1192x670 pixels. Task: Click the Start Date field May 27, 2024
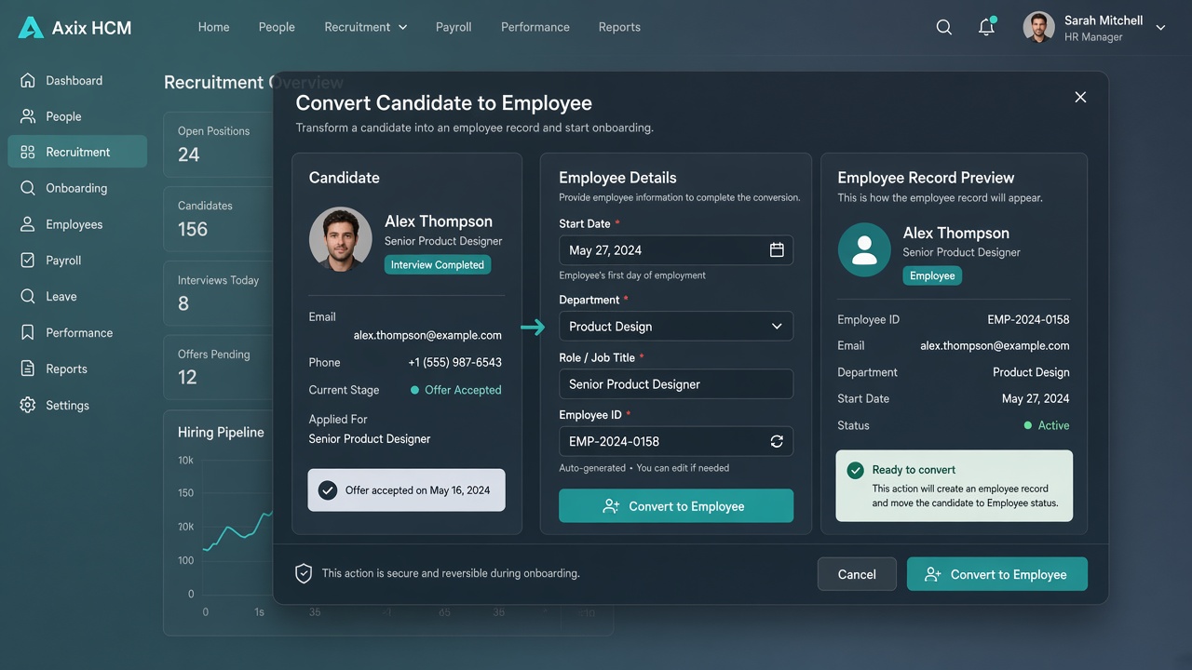click(676, 250)
